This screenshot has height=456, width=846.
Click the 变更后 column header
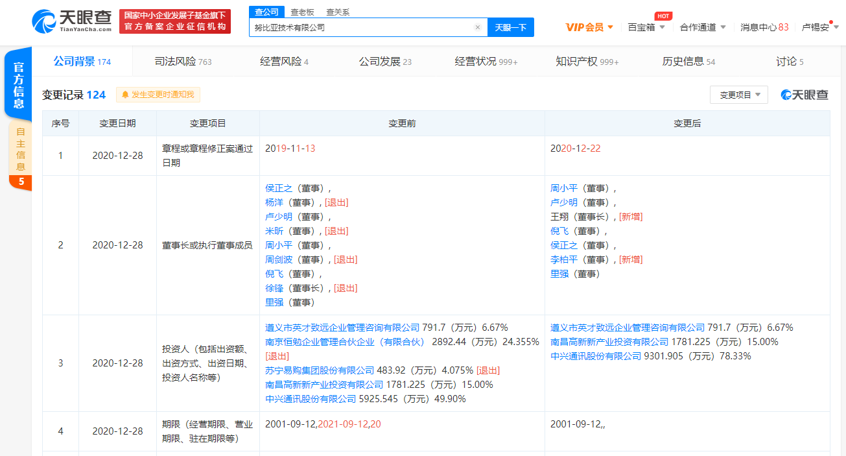click(687, 123)
